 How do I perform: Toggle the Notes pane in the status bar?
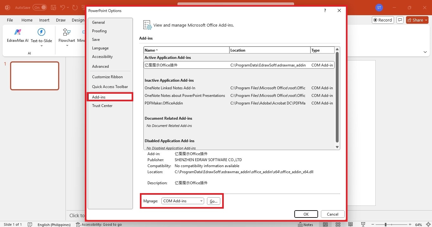coord(305,224)
